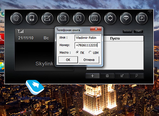Viewport: 159px width, 116px height.
Task: Click the Вс weekday label
Action: point(46,38)
